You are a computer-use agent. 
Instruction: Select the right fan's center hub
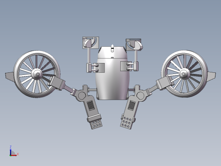tap(184, 74)
